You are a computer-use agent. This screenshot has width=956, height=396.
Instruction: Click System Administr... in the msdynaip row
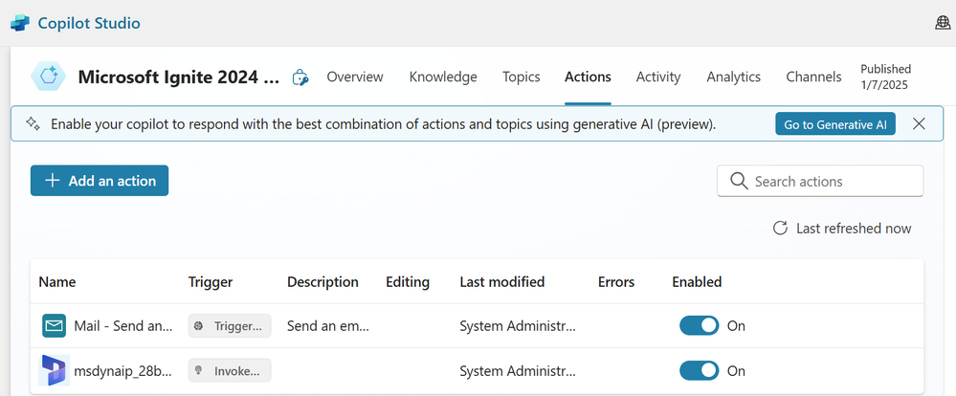(518, 370)
